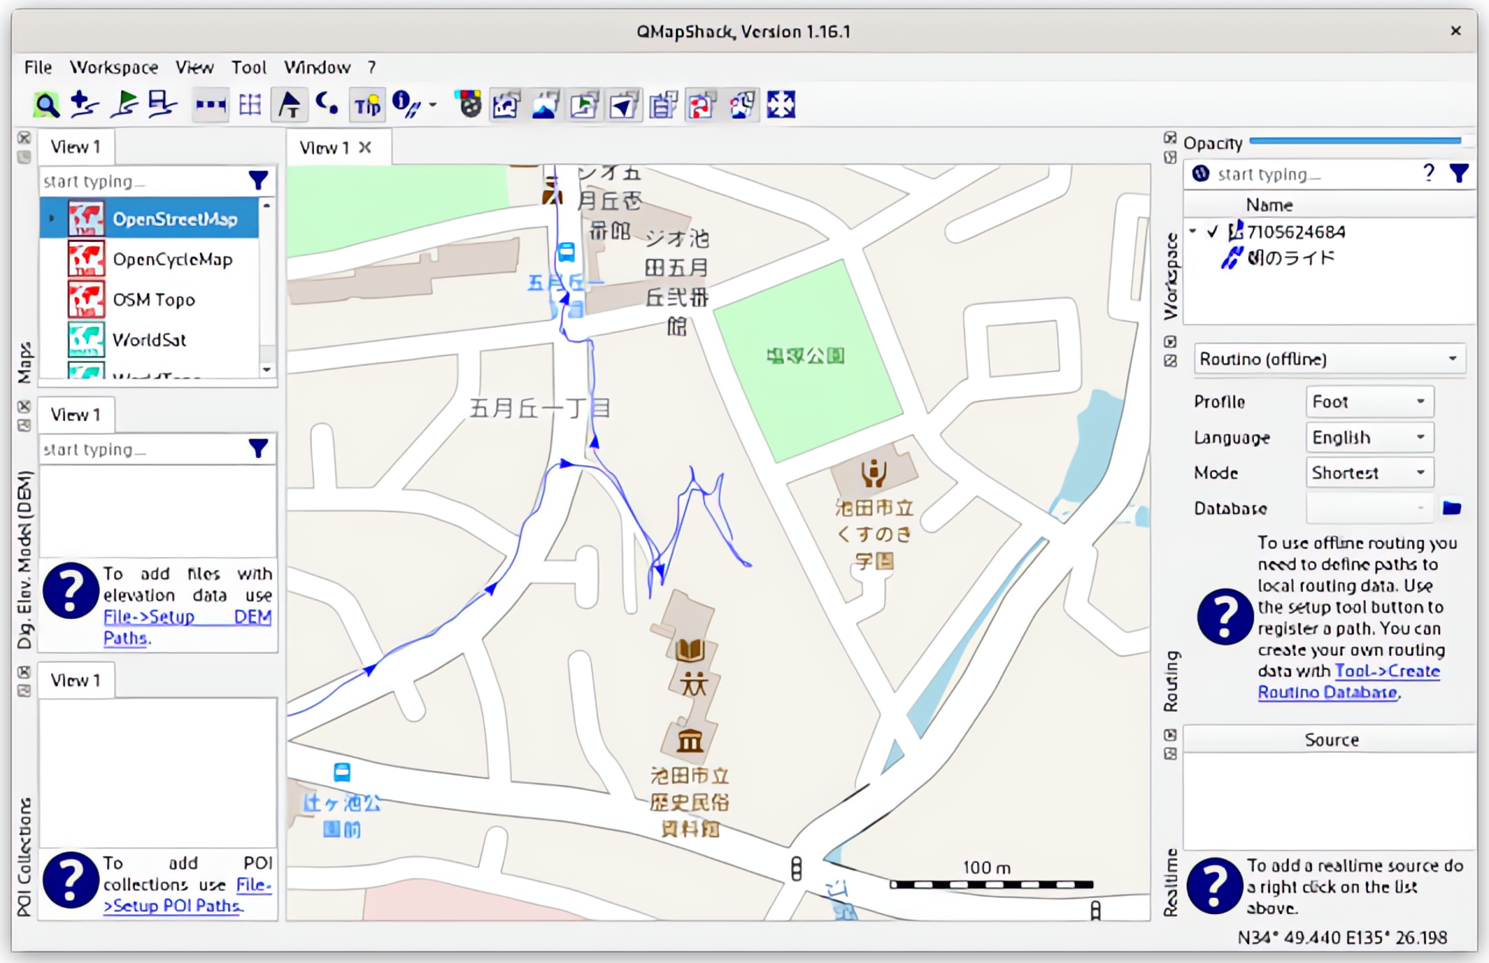Click the round icon left of workspace search

[x=1200, y=173]
